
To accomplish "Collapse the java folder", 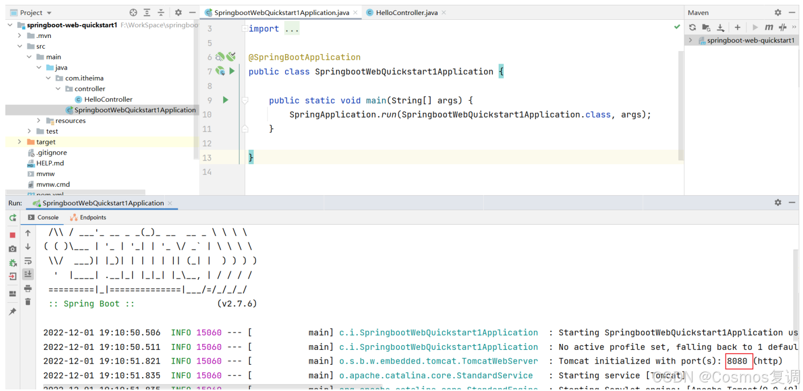I will tap(39, 67).
